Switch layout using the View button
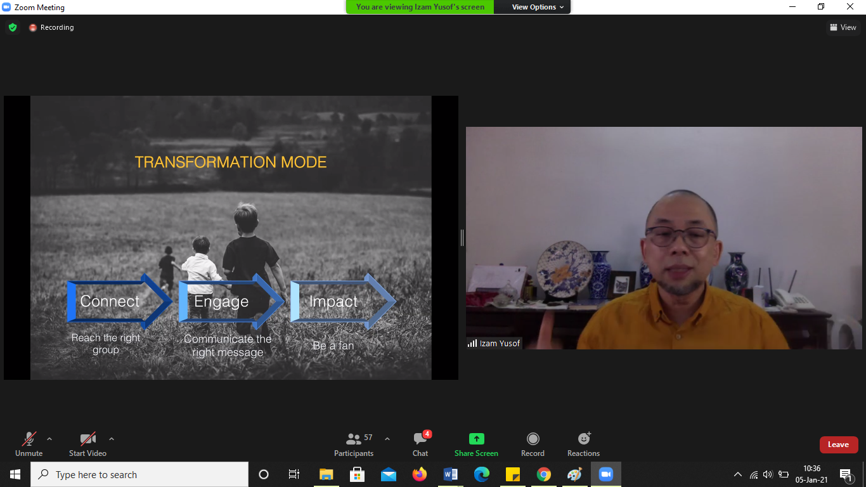The image size is (866, 487). (x=843, y=27)
